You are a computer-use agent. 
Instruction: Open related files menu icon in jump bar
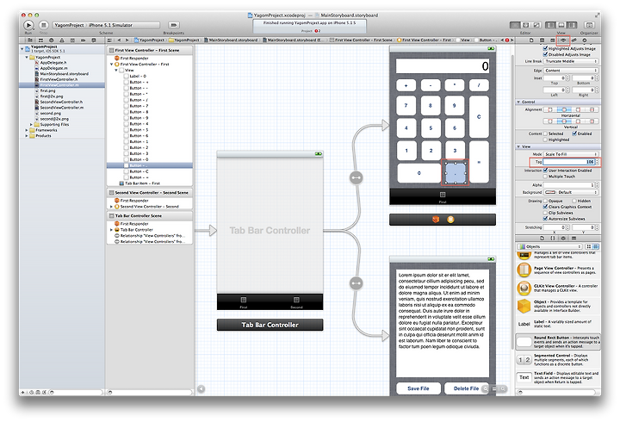tap(109, 40)
